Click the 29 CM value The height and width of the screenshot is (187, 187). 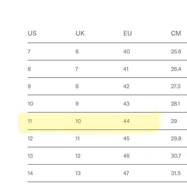pyautogui.click(x=174, y=121)
